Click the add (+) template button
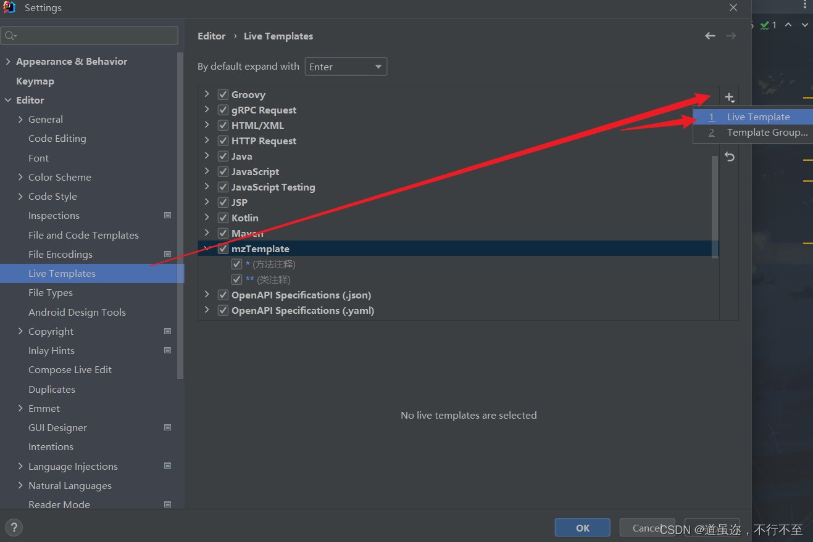The image size is (813, 542). point(730,97)
